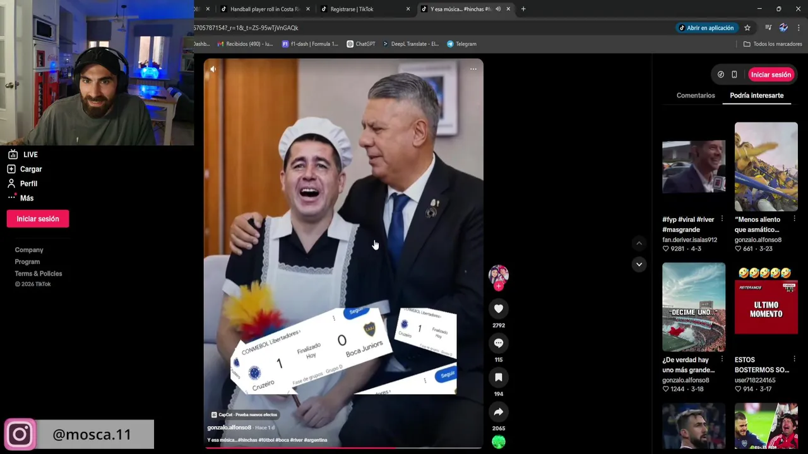Open the "DECIME UNO" stadium video thumbnail
The height and width of the screenshot is (454, 808).
tap(694, 307)
